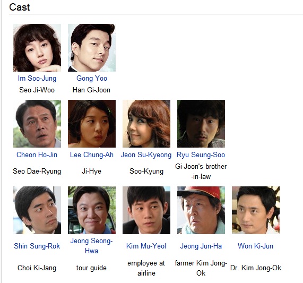Open the Gong Yoo name link
Screen dimensions: 303x283
pyautogui.click(x=92, y=78)
